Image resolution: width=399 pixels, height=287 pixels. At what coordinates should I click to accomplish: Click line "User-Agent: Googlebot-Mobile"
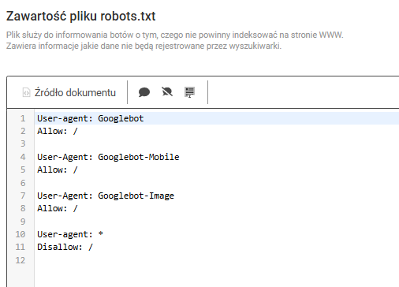[108, 157]
